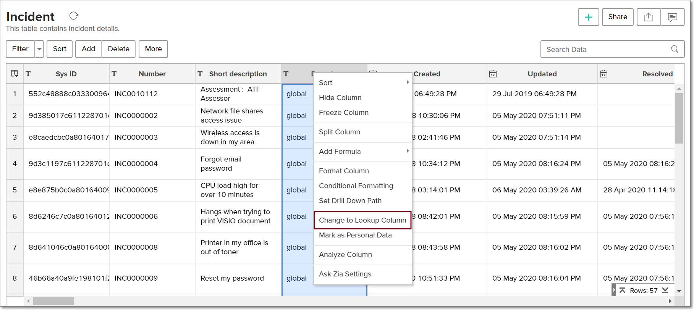Select Conditional Formatting menu entry
This screenshot has height=310, width=694.
[356, 186]
